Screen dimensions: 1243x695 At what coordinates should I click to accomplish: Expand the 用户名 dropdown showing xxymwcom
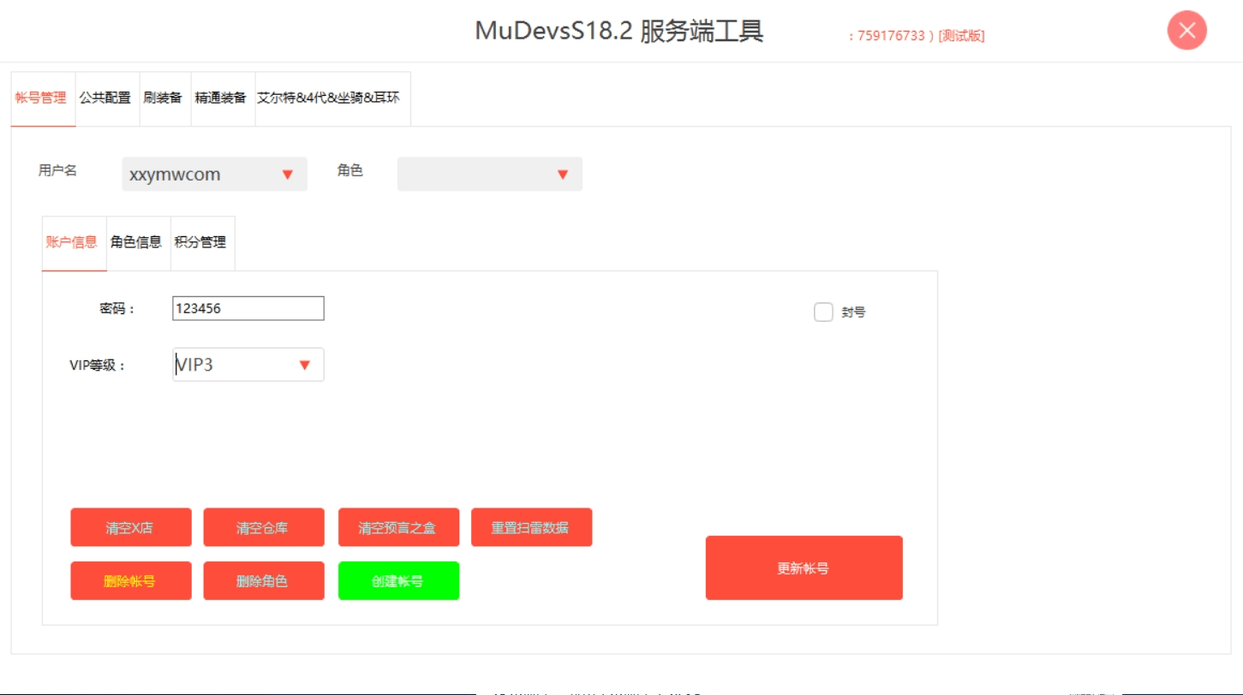click(x=214, y=174)
